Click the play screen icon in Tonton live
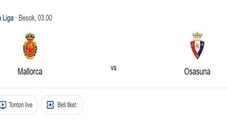 coord(3,105)
